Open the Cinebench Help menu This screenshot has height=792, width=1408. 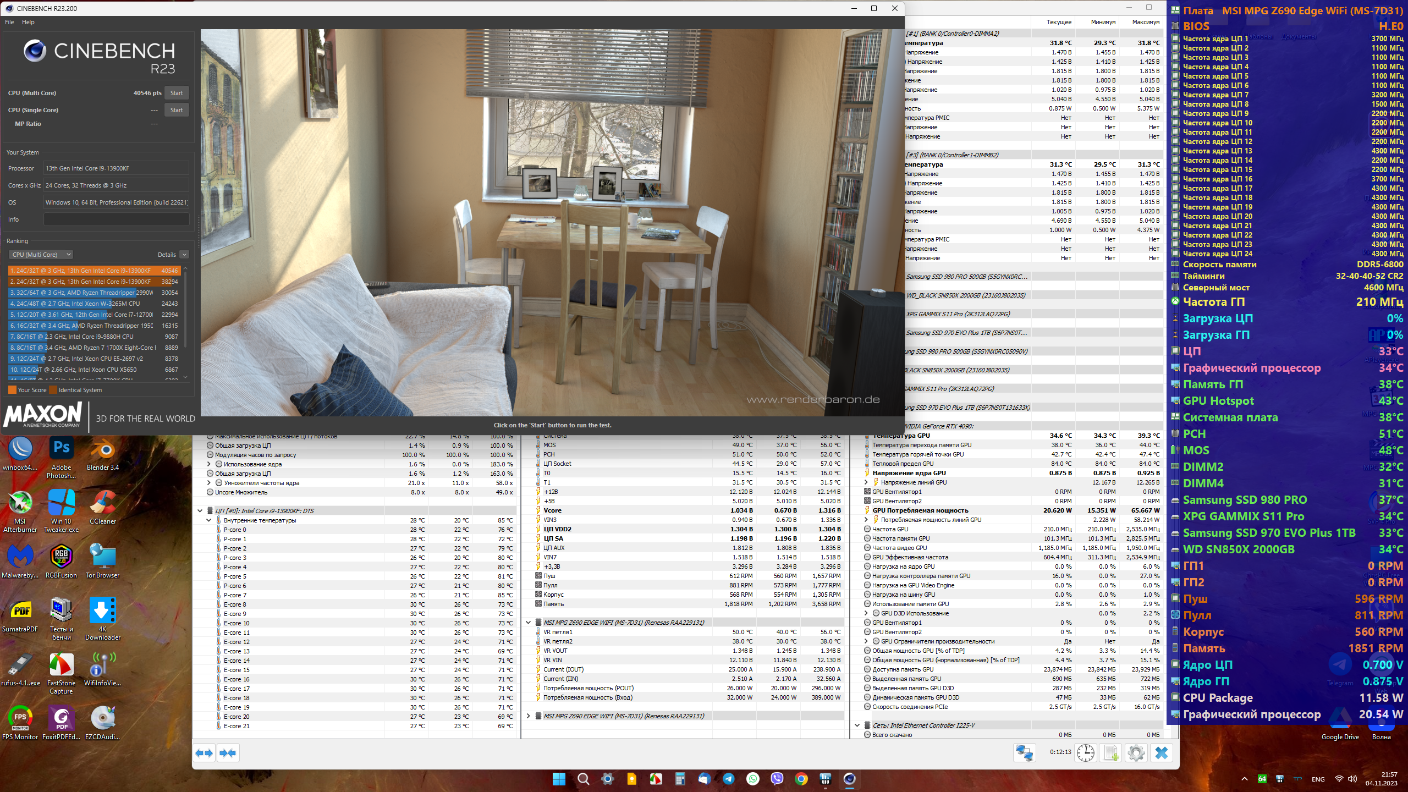[x=28, y=22]
